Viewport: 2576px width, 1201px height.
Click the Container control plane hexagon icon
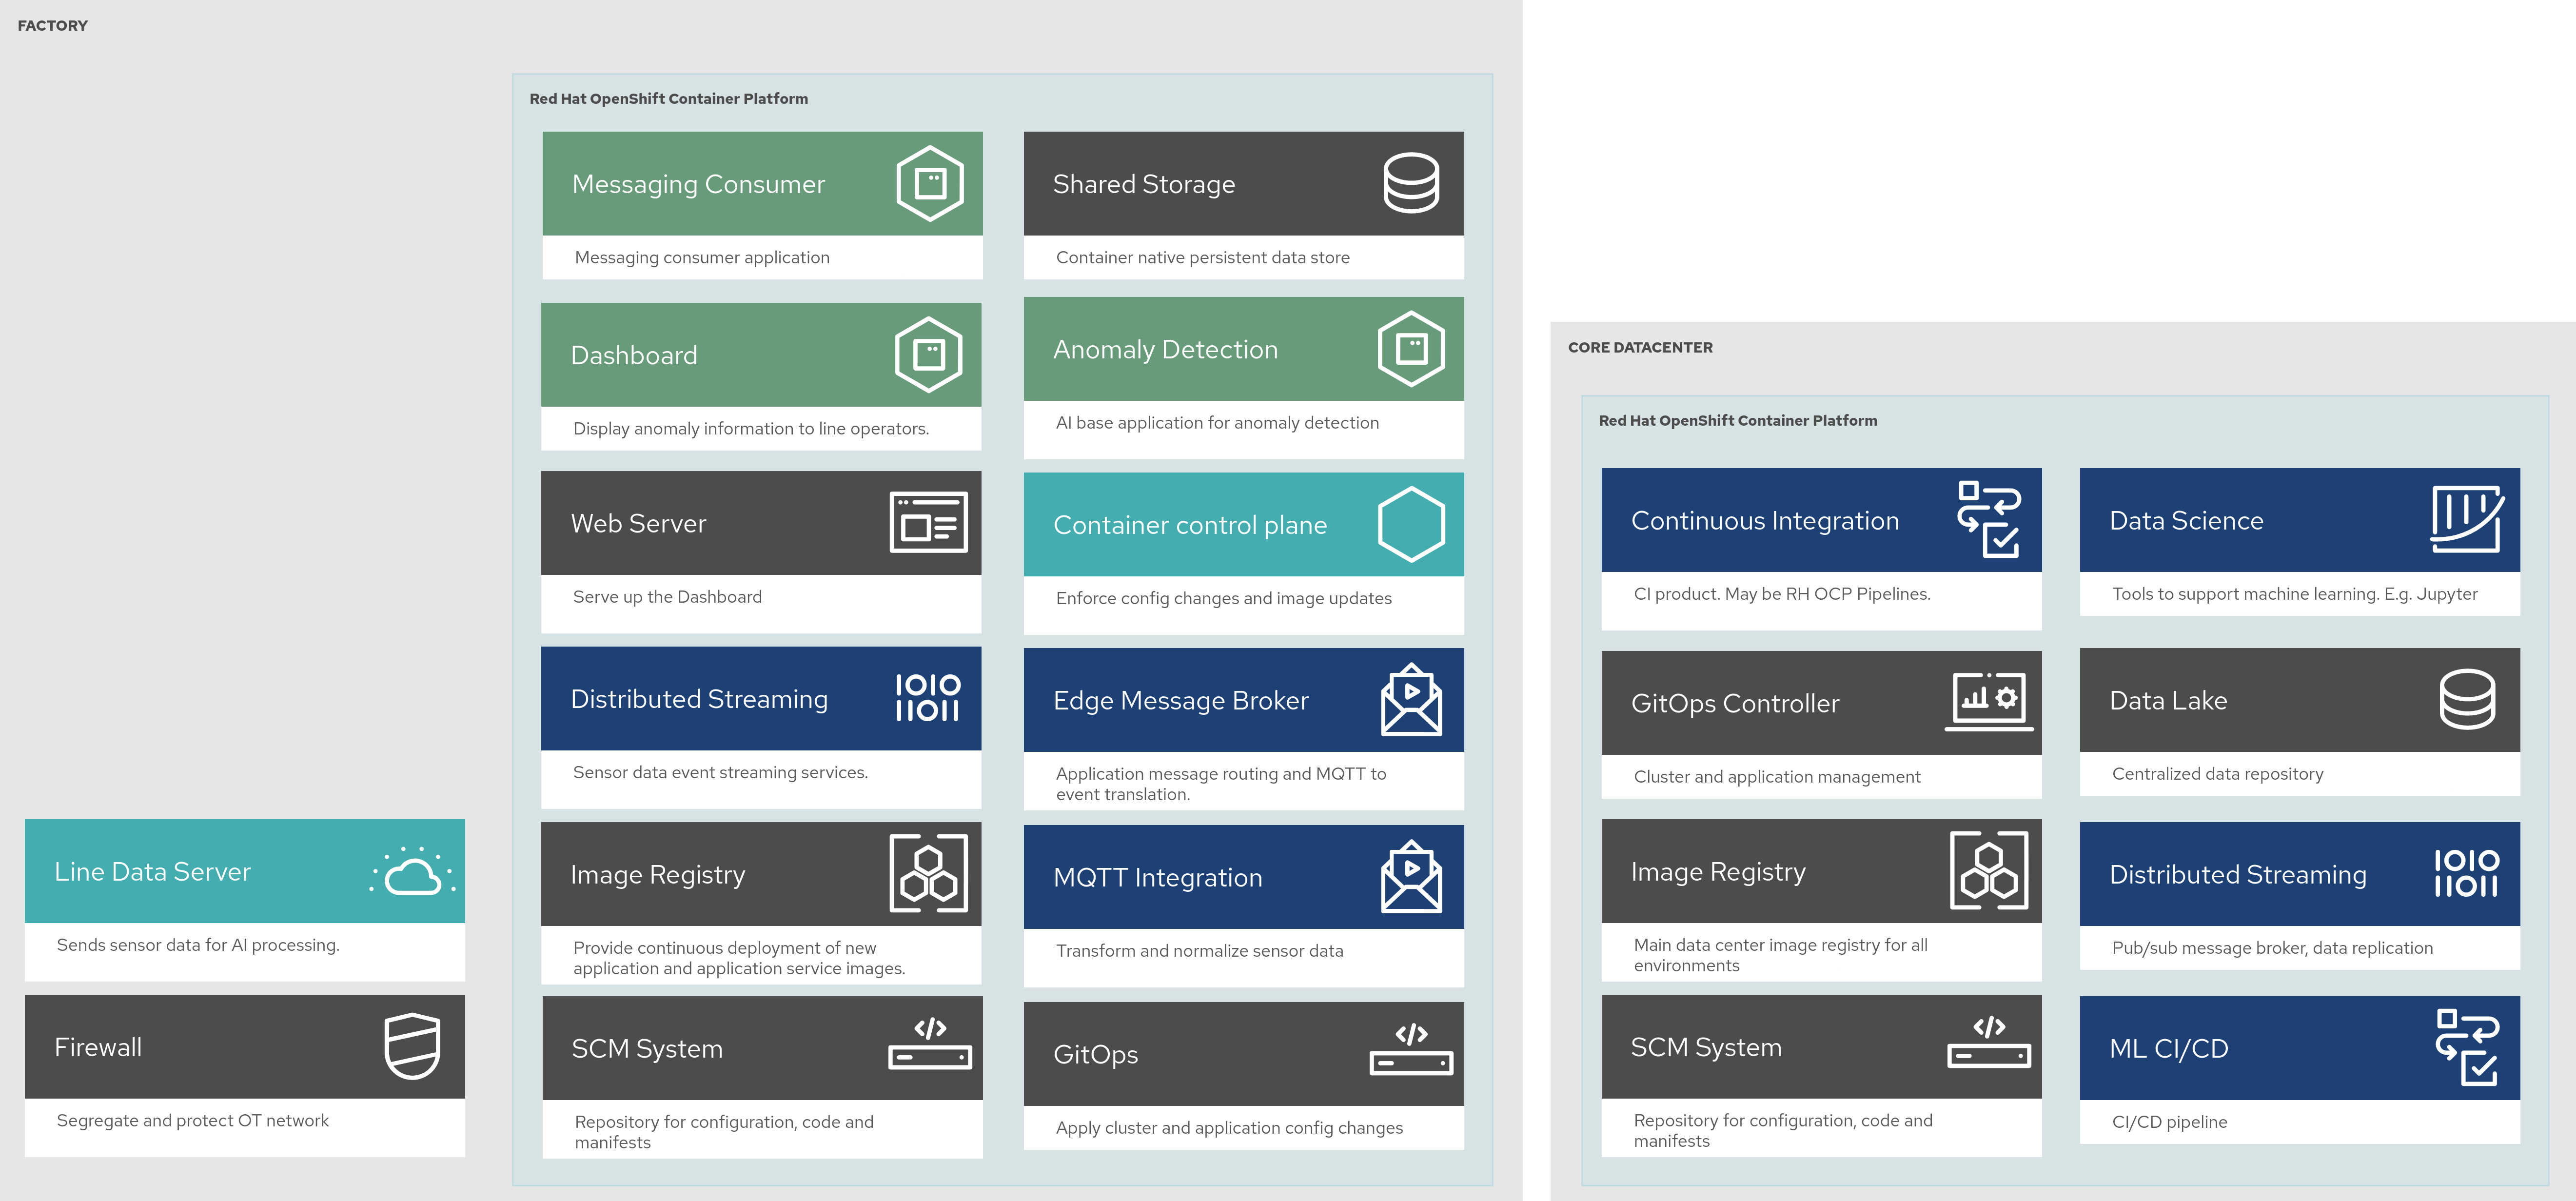coord(1411,524)
